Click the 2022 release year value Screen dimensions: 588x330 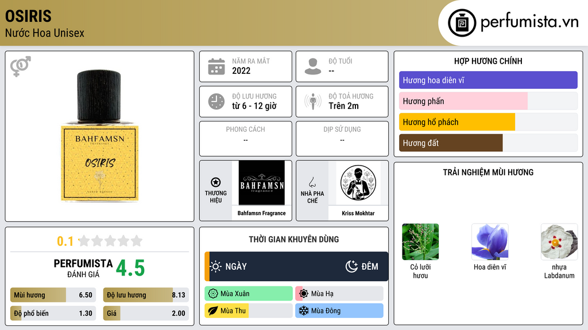click(241, 70)
